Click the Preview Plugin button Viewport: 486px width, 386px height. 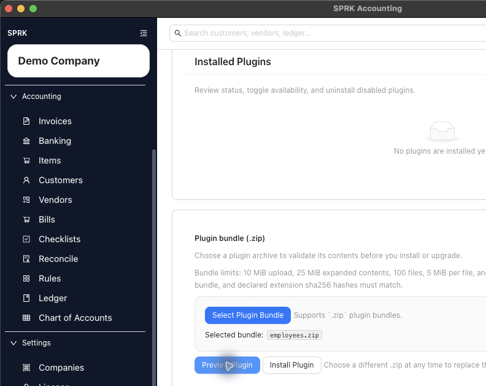tap(227, 365)
